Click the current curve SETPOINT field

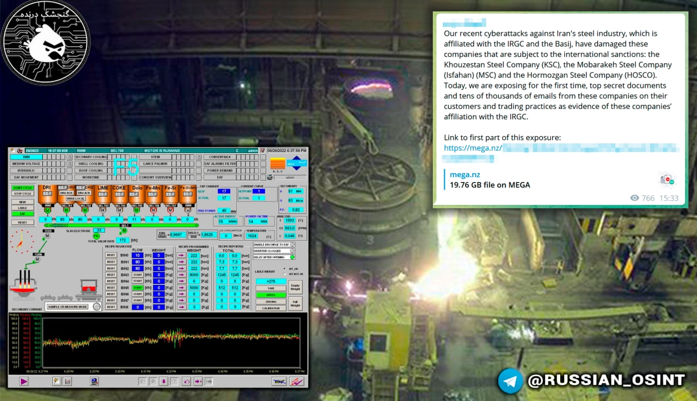[259, 191]
